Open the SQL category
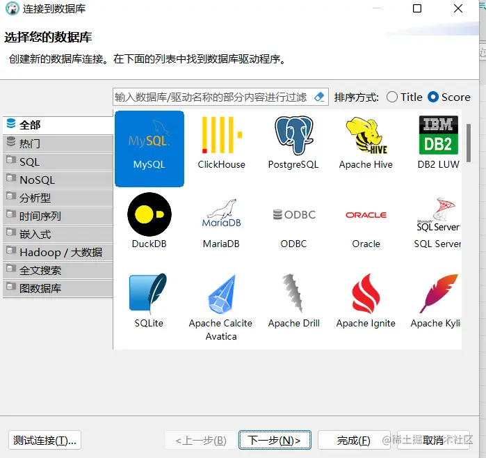The height and width of the screenshot is (458, 486). pyautogui.click(x=58, y=161)
